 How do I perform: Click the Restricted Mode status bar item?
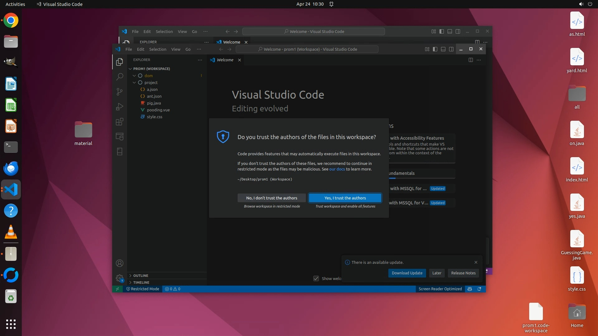point(143,289)
